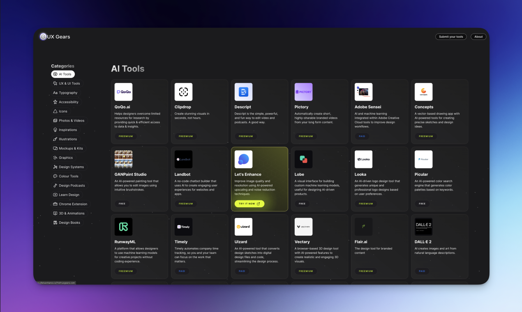Click the Pictory card title
Viewport: 522px width, 312px height.
[302, 107]
